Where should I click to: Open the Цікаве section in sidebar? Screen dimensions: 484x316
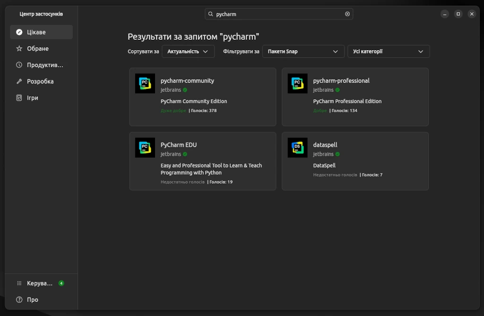42,32
